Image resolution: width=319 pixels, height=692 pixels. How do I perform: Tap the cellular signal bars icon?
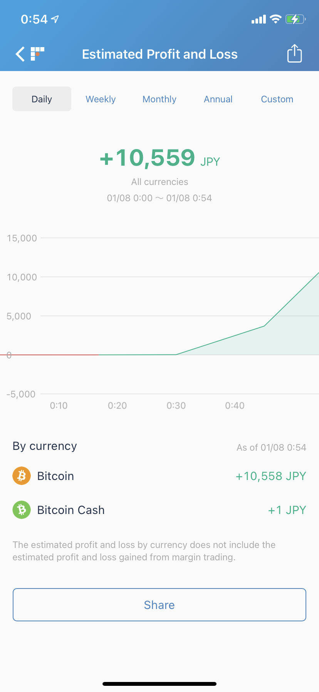pyautogui.click(x=259, y=19)
